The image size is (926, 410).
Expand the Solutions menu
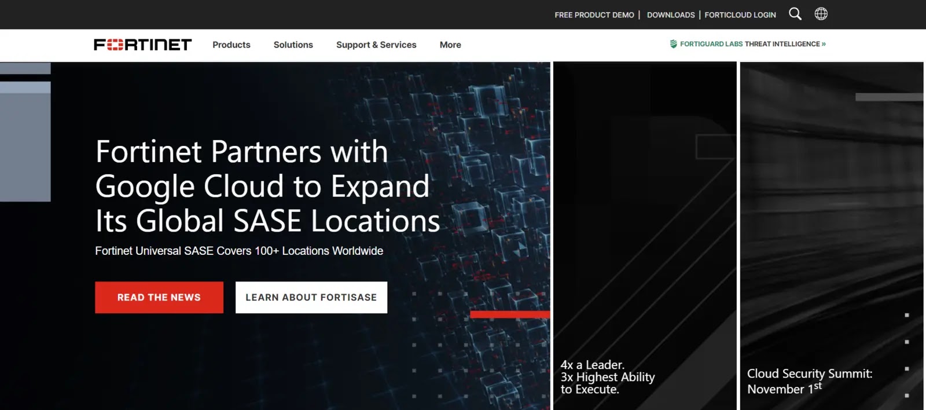[x=293, y=45]
